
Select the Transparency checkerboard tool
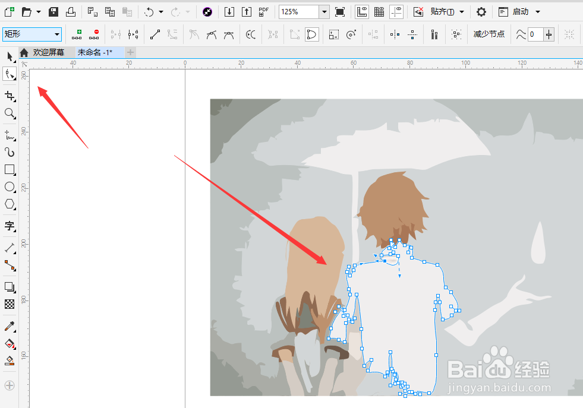pyautogui.click(x=10, y=304)
